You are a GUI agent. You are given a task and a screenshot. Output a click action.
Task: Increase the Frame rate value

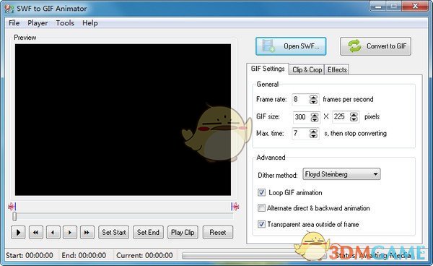click(313, 97)
